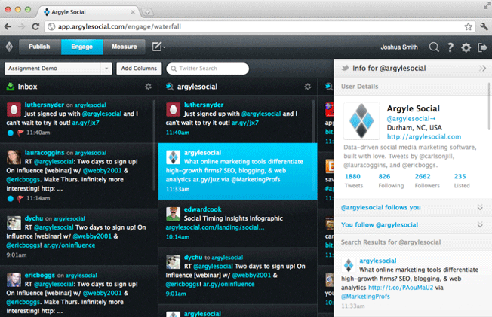The height and width of the screenshot is (317, 492).
Task: Expand '@argylesocial follows you' section
Action: (413, 207)
